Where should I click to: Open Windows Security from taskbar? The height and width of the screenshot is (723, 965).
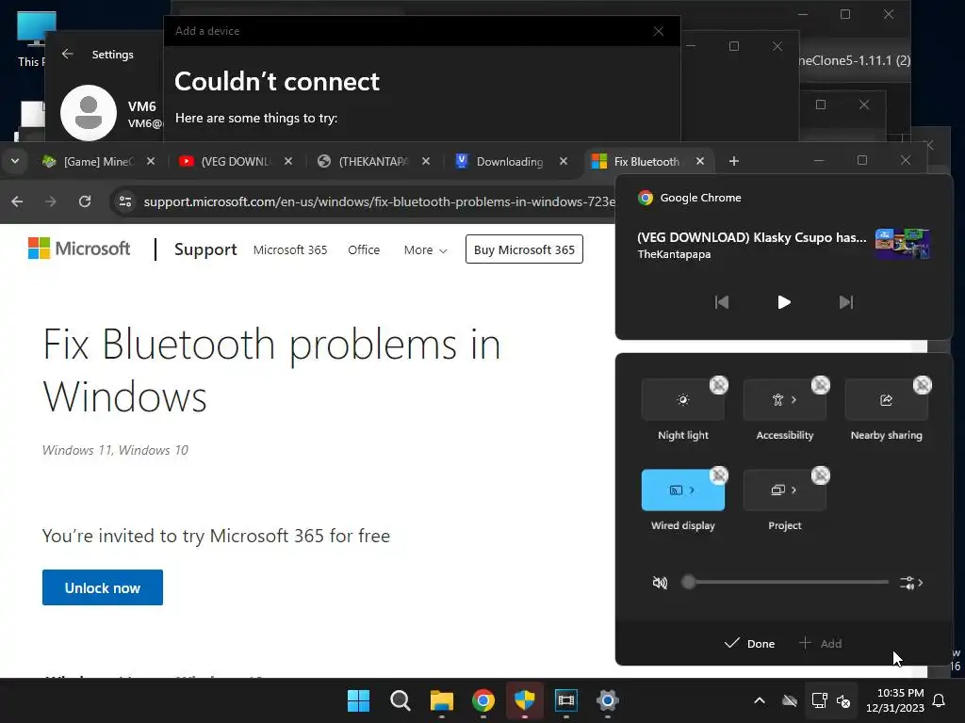(524, 700)
